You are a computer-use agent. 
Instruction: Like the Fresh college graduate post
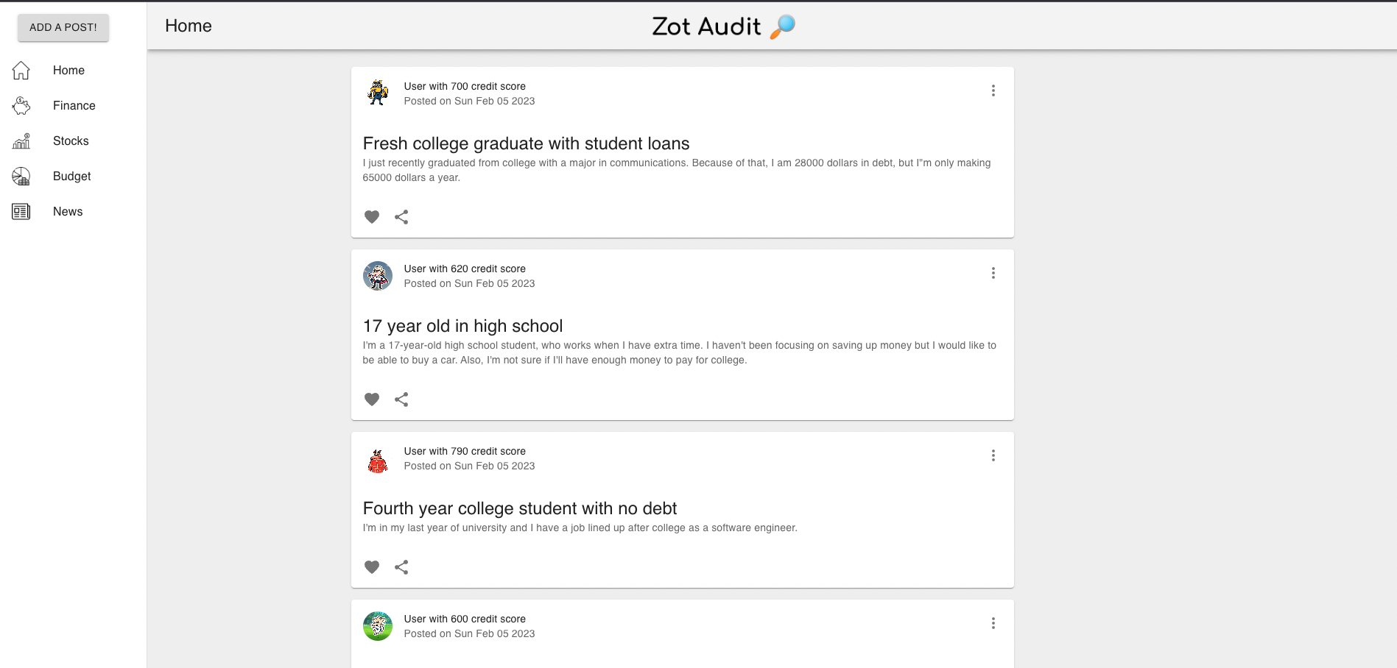point(372,217)
